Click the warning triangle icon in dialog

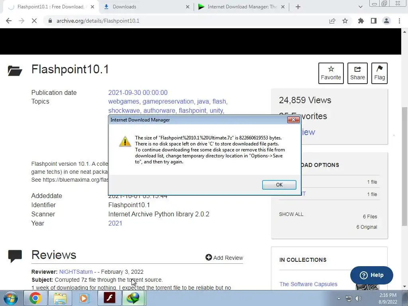tap(125, 141)
